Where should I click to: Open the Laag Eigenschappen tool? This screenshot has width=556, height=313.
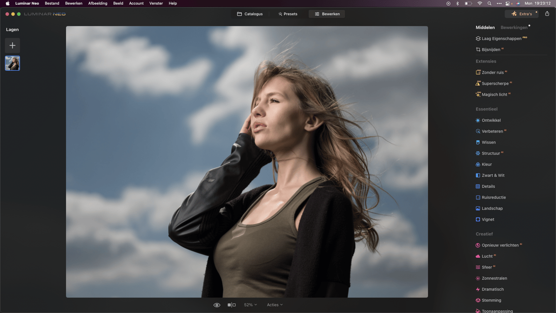(501, 39)
